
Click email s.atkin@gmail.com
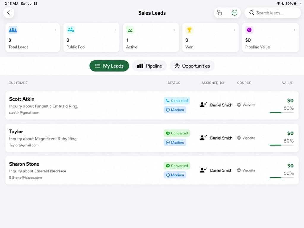pyautogui.click(x=24, y=113)
